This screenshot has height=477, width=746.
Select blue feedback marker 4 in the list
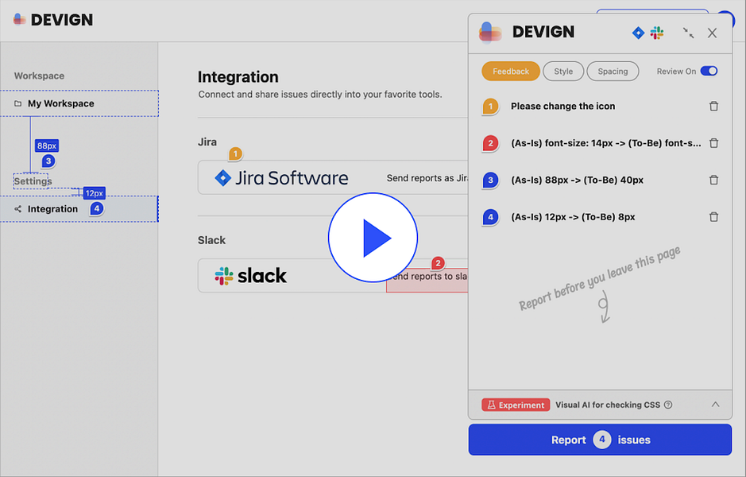click(490, 217)
